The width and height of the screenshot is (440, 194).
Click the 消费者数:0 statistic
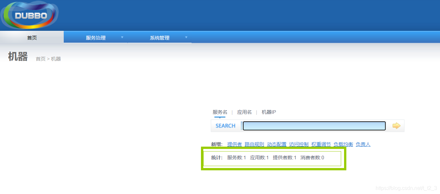tap(312, 158)
